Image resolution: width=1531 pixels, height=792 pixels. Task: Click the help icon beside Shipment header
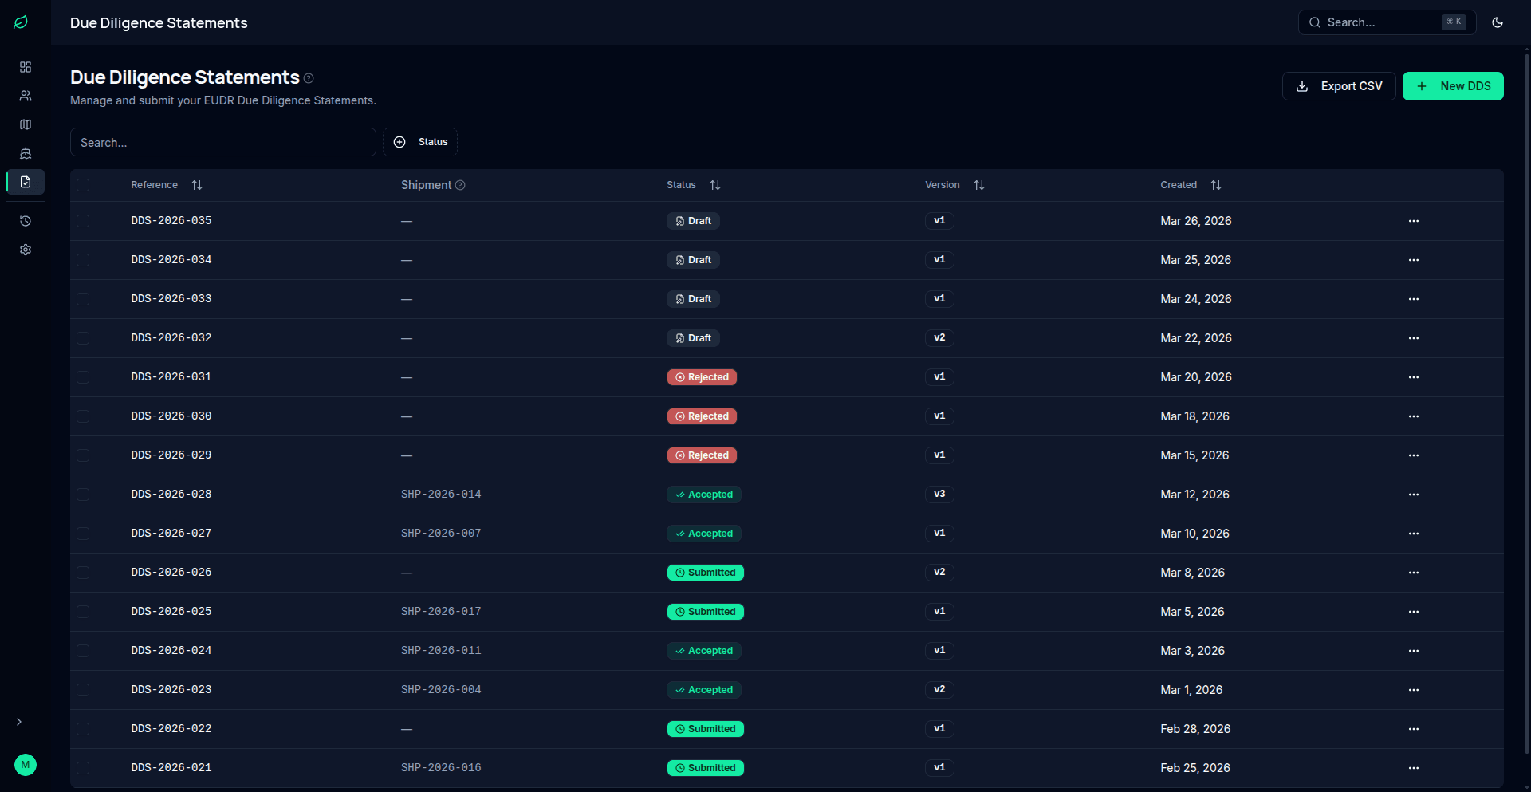(460, 185)
